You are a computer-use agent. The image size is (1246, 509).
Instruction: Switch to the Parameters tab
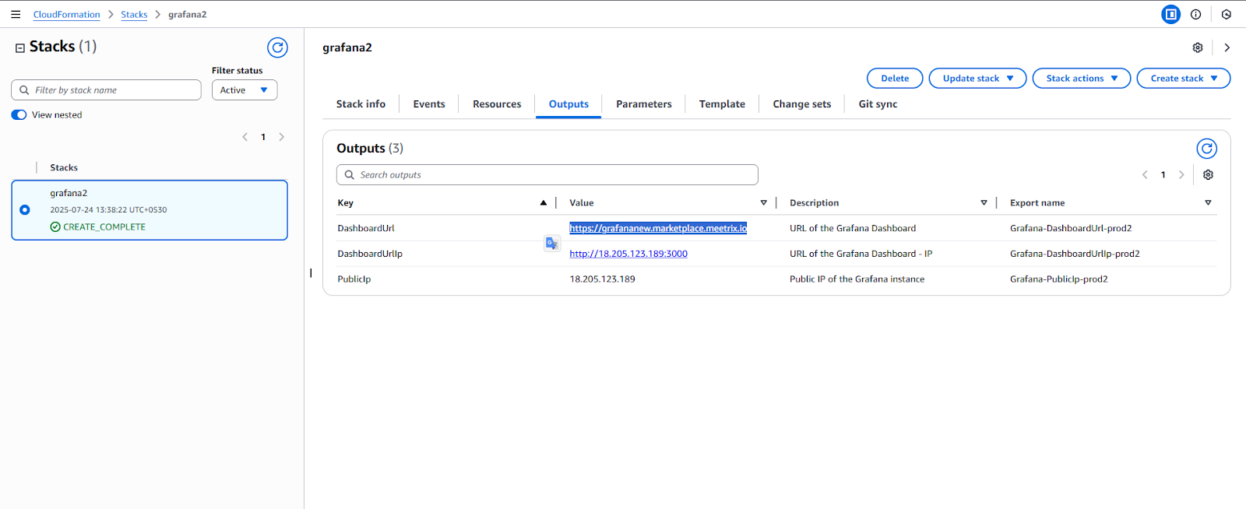coord(644,104)
